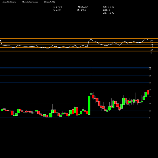
Task: Select the "H: 27.53" high value
Action: coord(83,7)
